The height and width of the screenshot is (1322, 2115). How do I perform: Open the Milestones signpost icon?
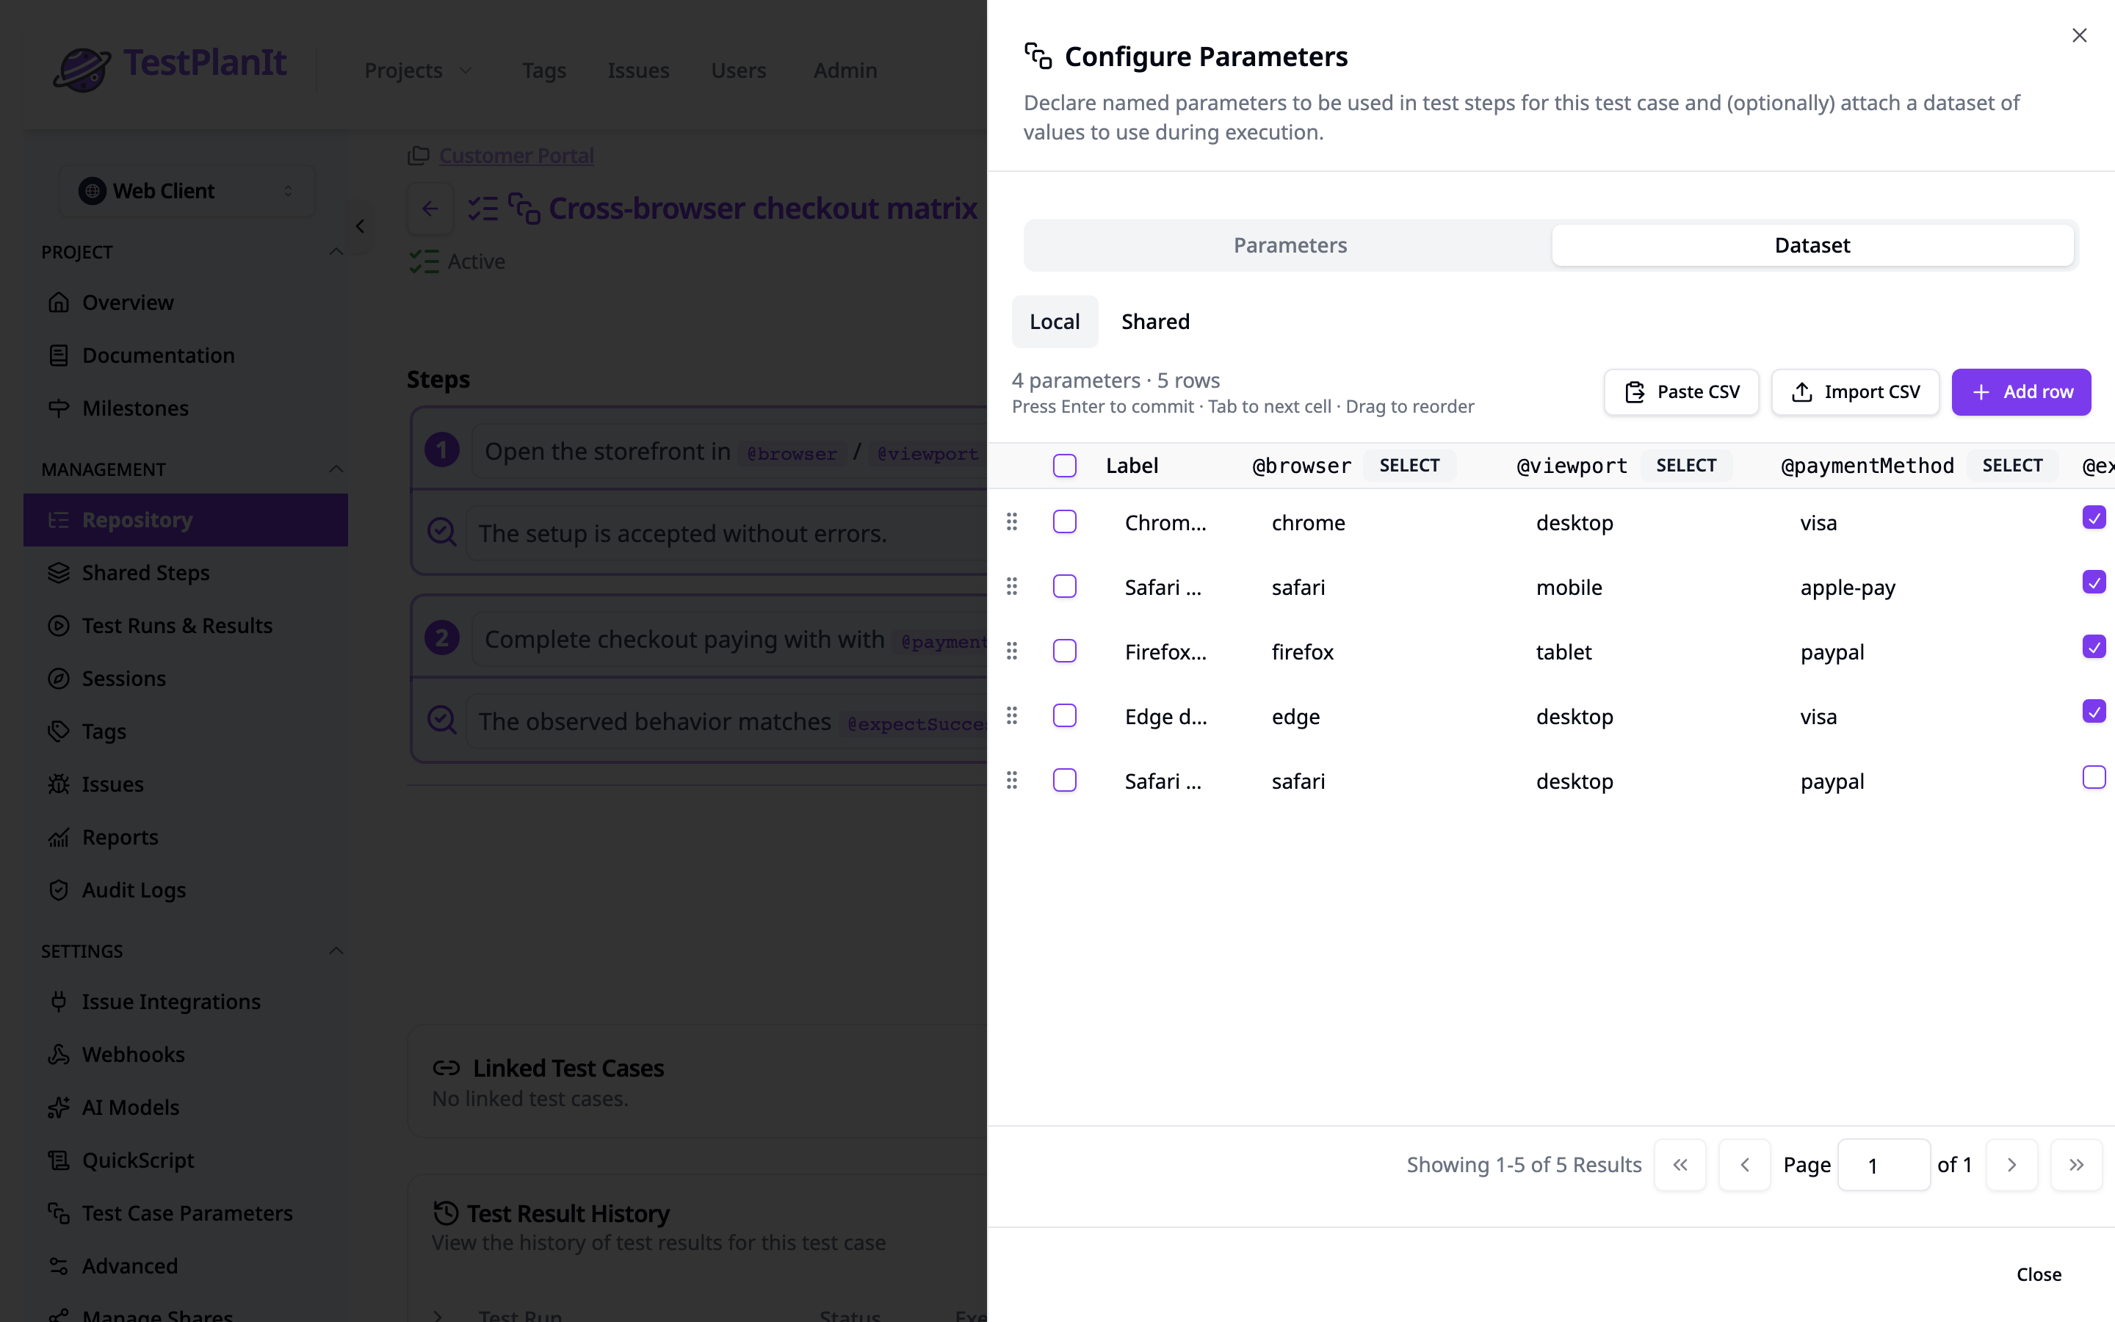(59, 408)
